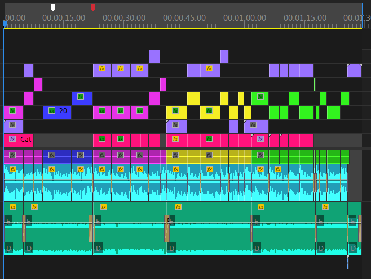Click the first fx badge on the bottom green audio track
Viewport: 371px width, 279px height.
(x=13, y=207)
